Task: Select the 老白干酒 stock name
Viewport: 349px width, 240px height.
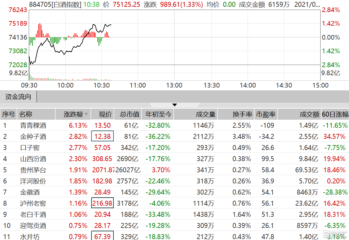Action: 33,214
